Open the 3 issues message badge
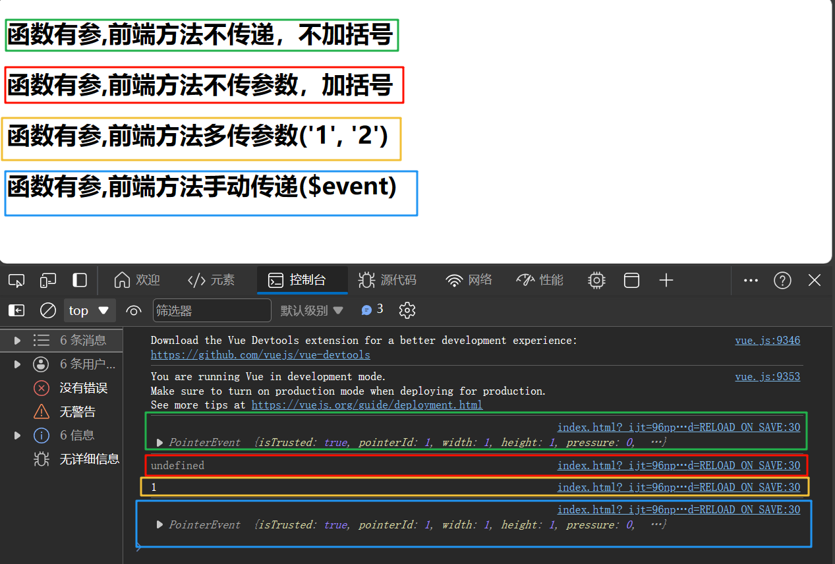The image size is (835, 564). coord(372,310)
